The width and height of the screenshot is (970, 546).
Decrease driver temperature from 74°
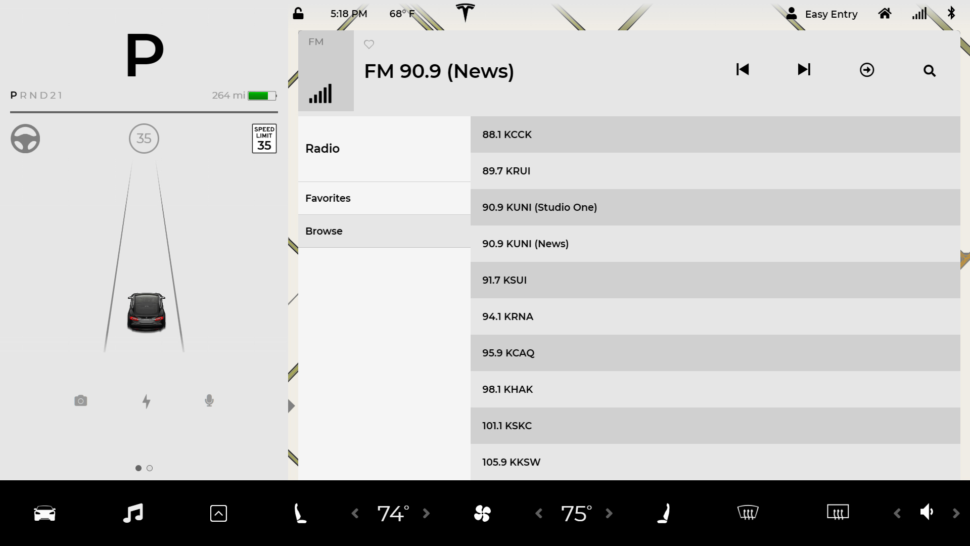coord(355,514)
